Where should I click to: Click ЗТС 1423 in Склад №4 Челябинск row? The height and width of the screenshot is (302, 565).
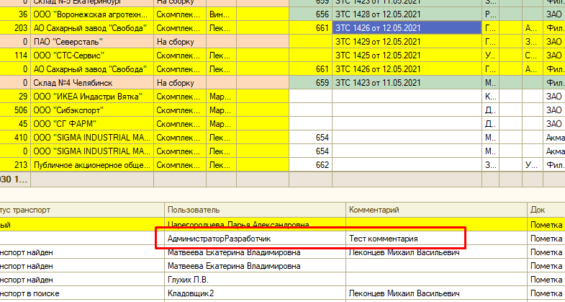(407, 83)
